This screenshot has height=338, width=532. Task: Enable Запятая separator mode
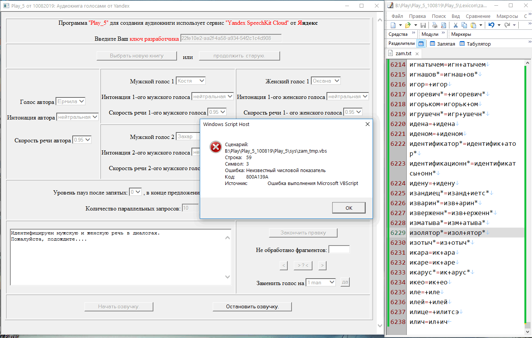[442, 44]
